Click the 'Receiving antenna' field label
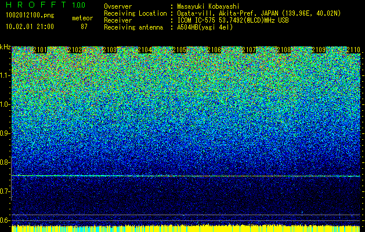This screenshot has width=365, height=232. 133,27
